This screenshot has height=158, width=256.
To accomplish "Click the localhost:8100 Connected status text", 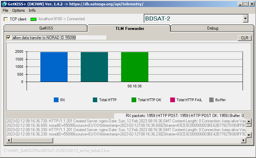I will tap(62, 19).
